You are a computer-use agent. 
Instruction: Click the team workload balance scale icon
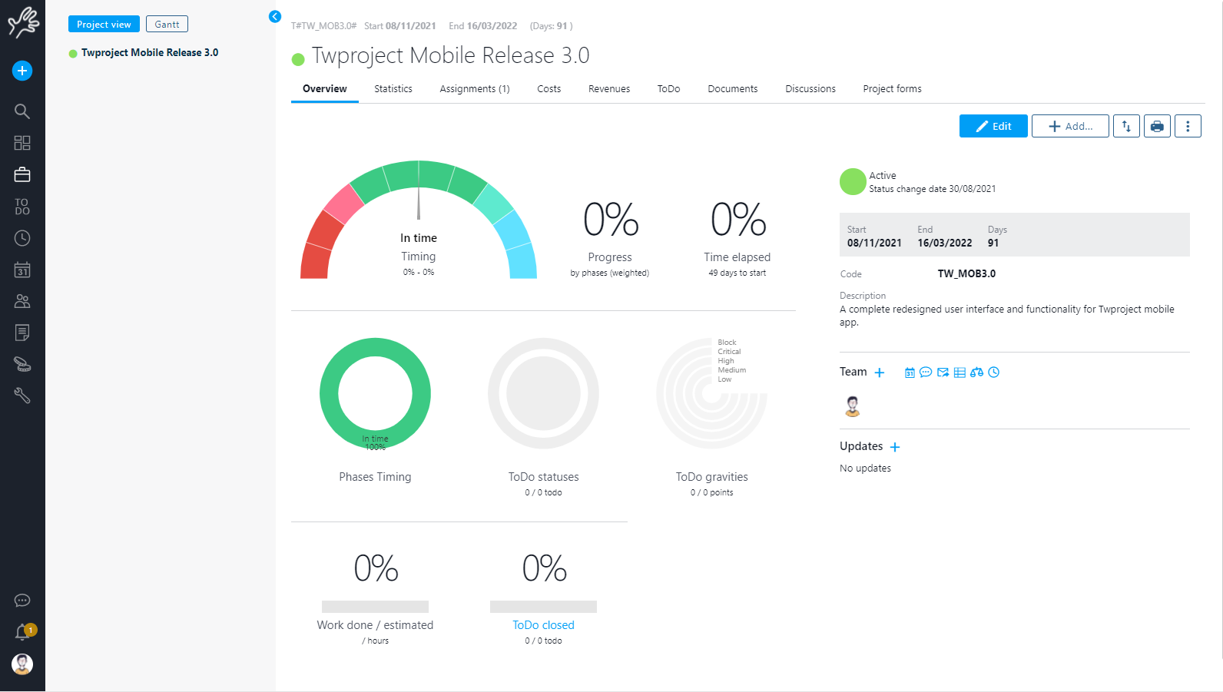click(x=976, y=372)
